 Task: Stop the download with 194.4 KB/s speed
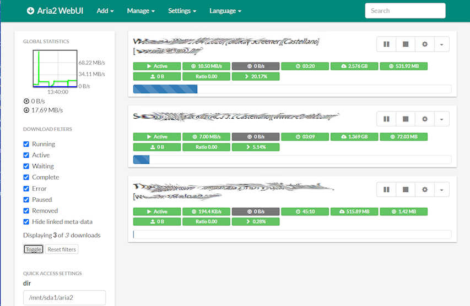(x=406, y=190)
